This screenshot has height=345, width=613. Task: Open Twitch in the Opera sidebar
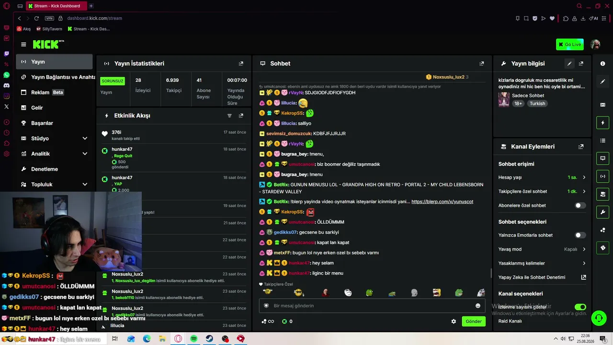click(6, 54)
